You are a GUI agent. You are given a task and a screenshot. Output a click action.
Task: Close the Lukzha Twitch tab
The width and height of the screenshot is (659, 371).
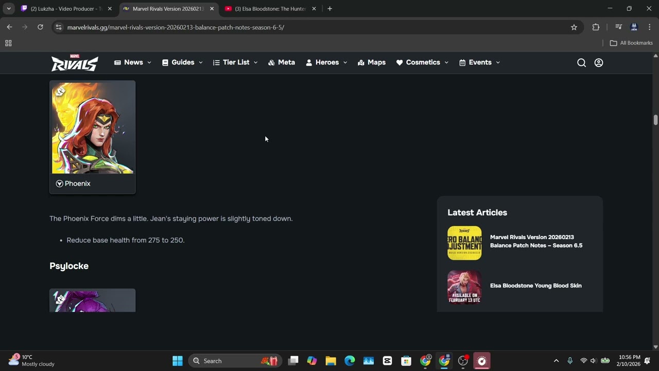pyautogui.click(x=110, y=9)
